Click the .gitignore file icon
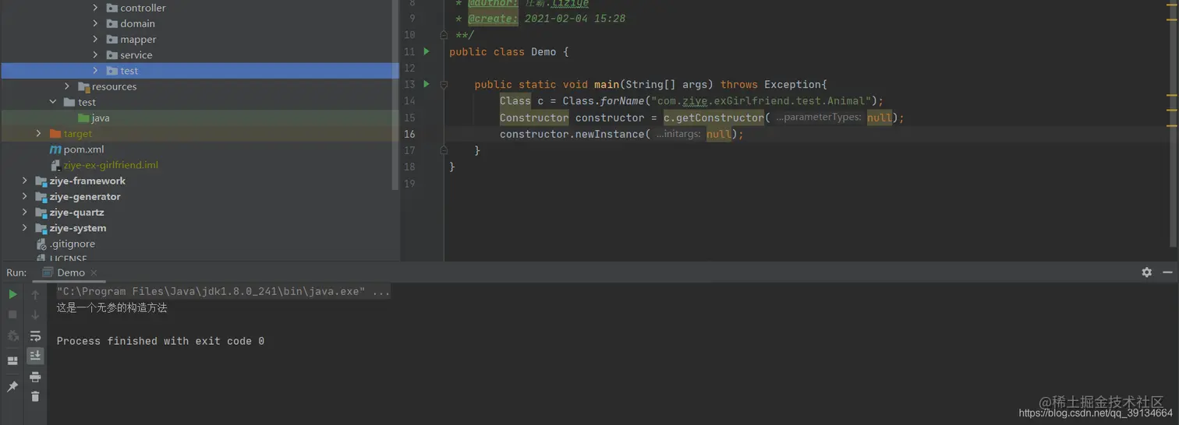Image resolution: width=1179 pixels, height=425 pixels. point(41,244)
